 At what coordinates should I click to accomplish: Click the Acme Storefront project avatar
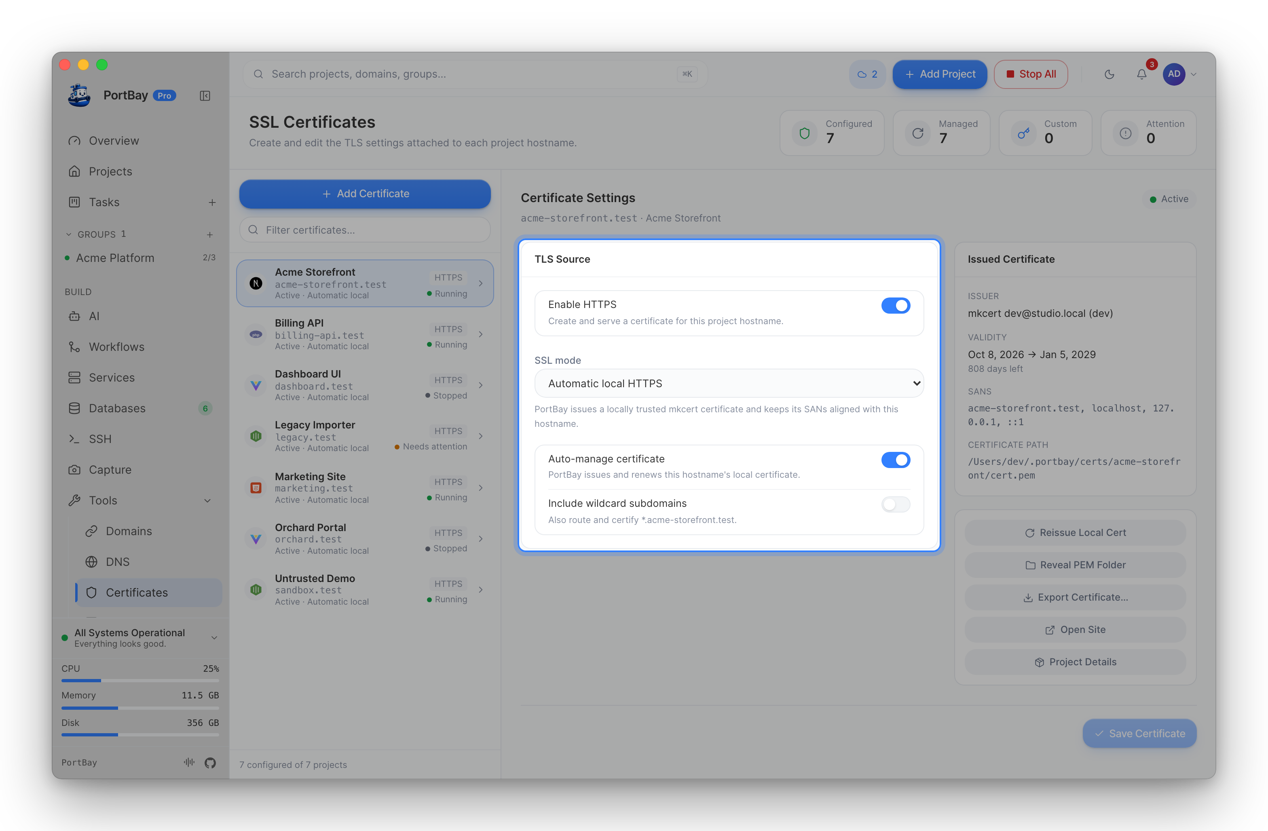coord(256,283)
